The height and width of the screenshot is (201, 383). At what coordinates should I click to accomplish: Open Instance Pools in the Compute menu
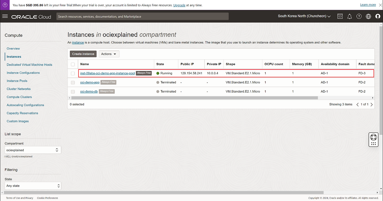(x=17, y=81)
